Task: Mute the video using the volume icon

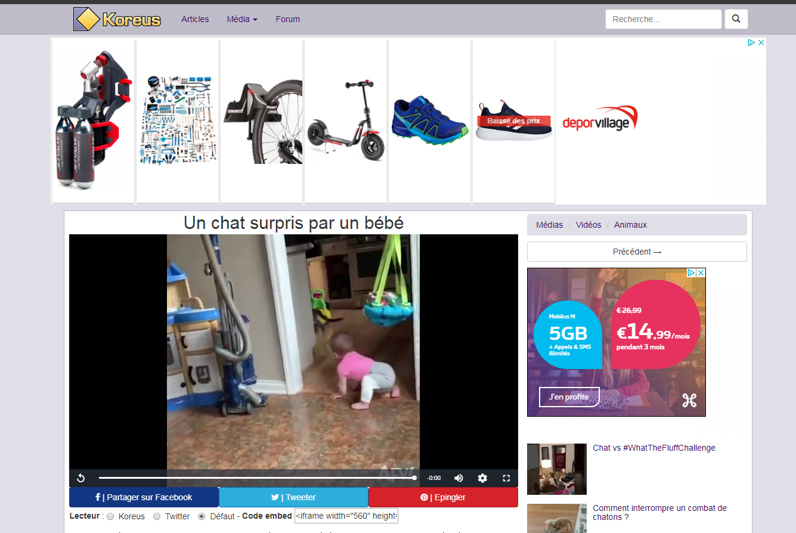Action: click(459, 478)
